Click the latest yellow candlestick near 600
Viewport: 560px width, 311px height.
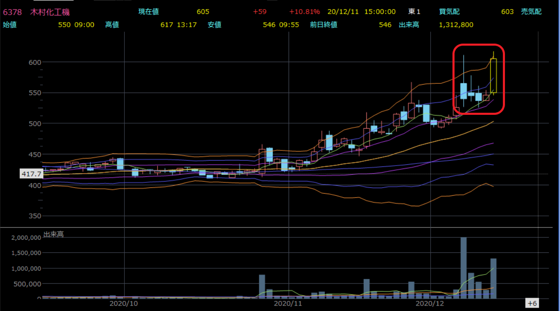(494, 75)
